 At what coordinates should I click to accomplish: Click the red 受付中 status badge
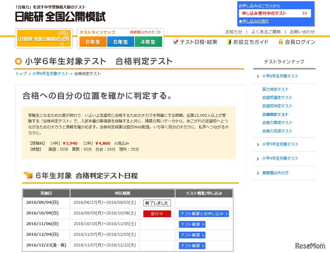click(x=157, y=214)
